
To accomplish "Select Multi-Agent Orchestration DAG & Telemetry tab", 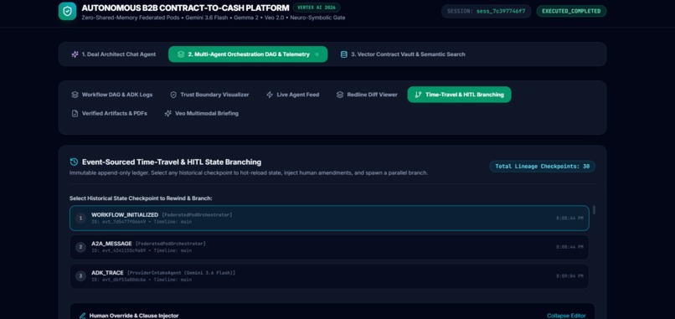I will click(x=248, y=54).
